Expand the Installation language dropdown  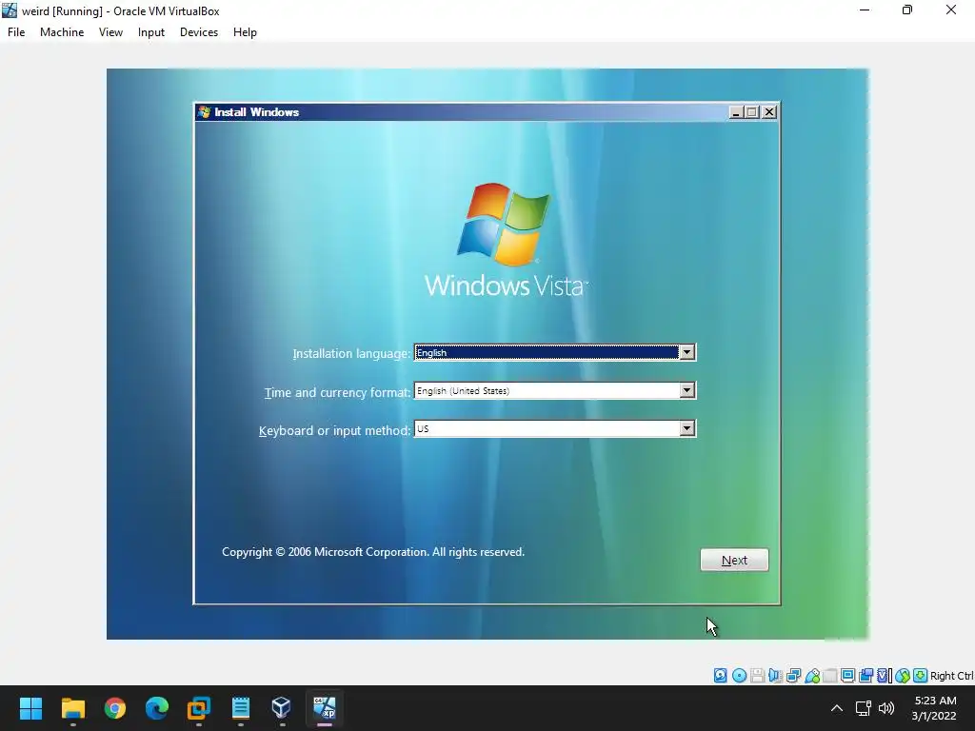click(x=686, y=352)
